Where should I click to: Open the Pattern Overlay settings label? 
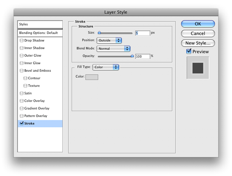(36, 116)
